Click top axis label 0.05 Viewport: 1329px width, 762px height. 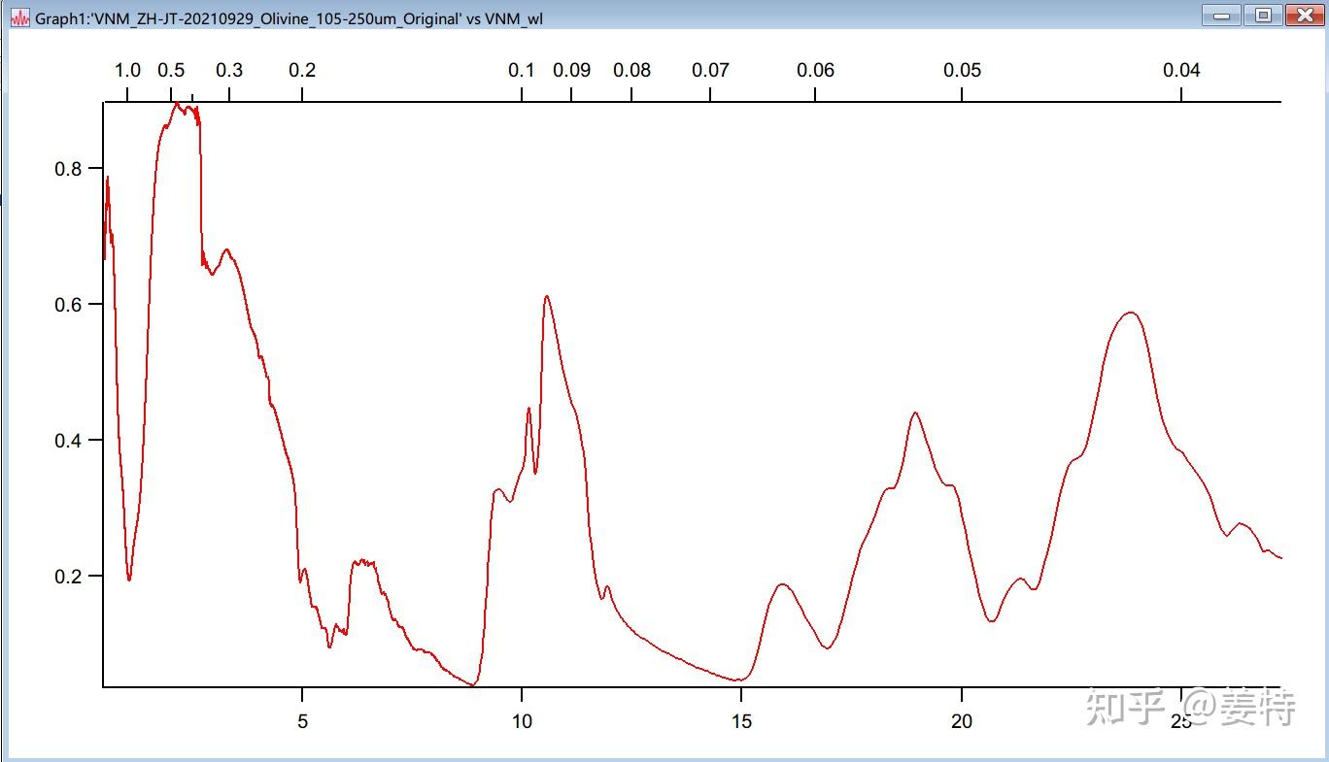[x=962, y=70]
